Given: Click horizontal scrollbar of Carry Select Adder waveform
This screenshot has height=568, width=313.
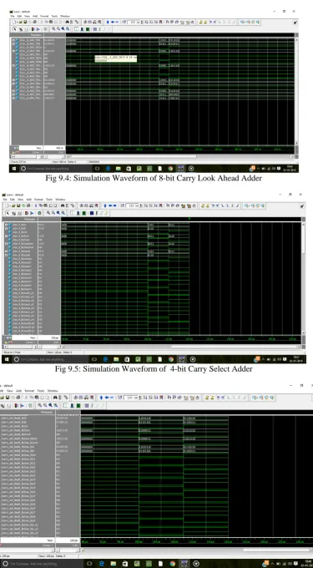Looking at the screenshot, I should tap(181, 347).
